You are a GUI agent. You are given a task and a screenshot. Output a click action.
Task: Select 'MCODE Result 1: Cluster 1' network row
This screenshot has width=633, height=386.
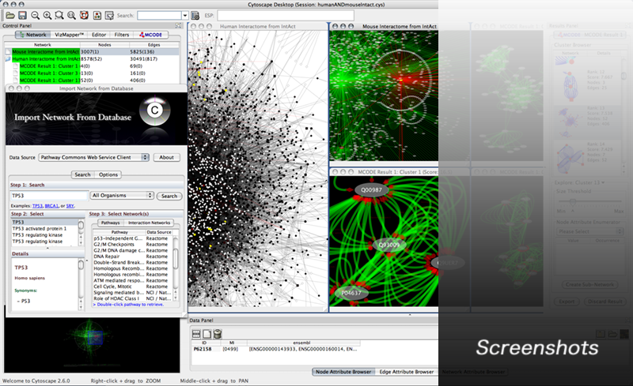(92, 66)
